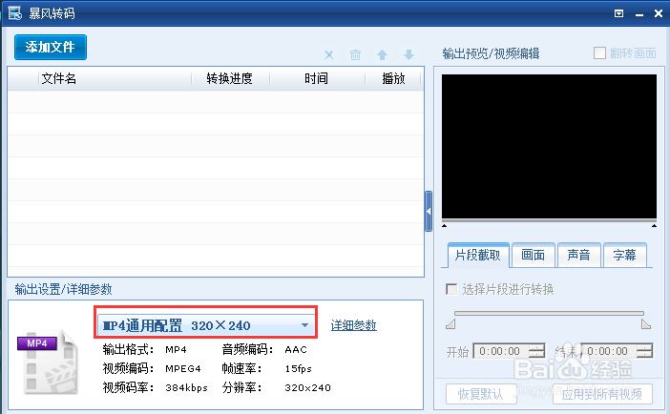The width and height of the screenshot is (670, 414).
Task: Click the segment start slider handle
Action: (450, 324)
